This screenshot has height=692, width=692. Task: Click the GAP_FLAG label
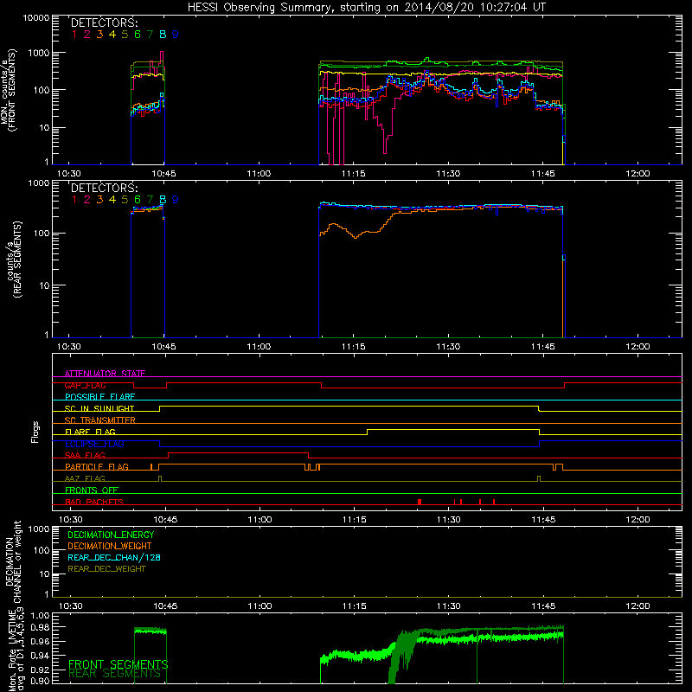tap(85, 385)
